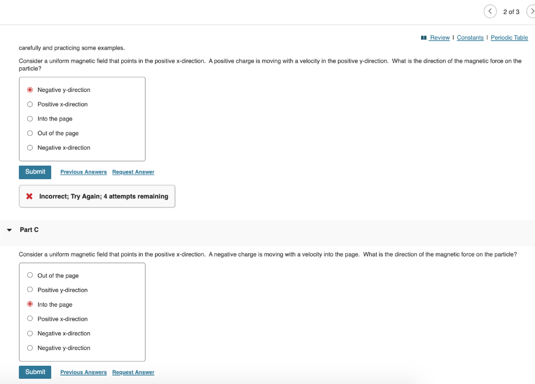The width and height of the screenshot is (535, 384).
Task: Submit the first question's answer
Action: coord(35,172)
